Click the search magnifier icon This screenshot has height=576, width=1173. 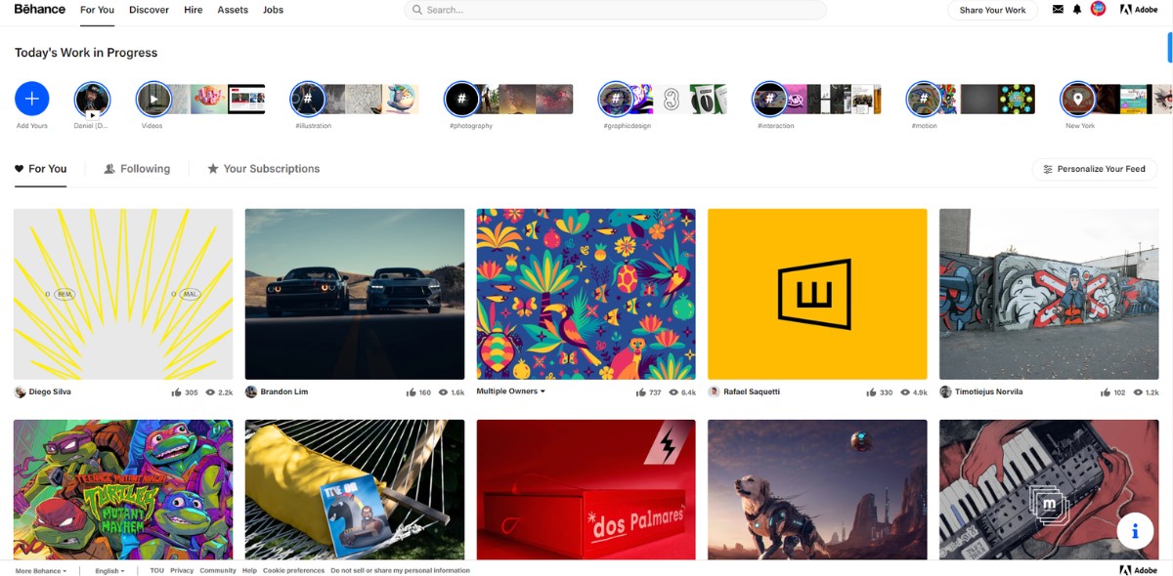(414, 9)
